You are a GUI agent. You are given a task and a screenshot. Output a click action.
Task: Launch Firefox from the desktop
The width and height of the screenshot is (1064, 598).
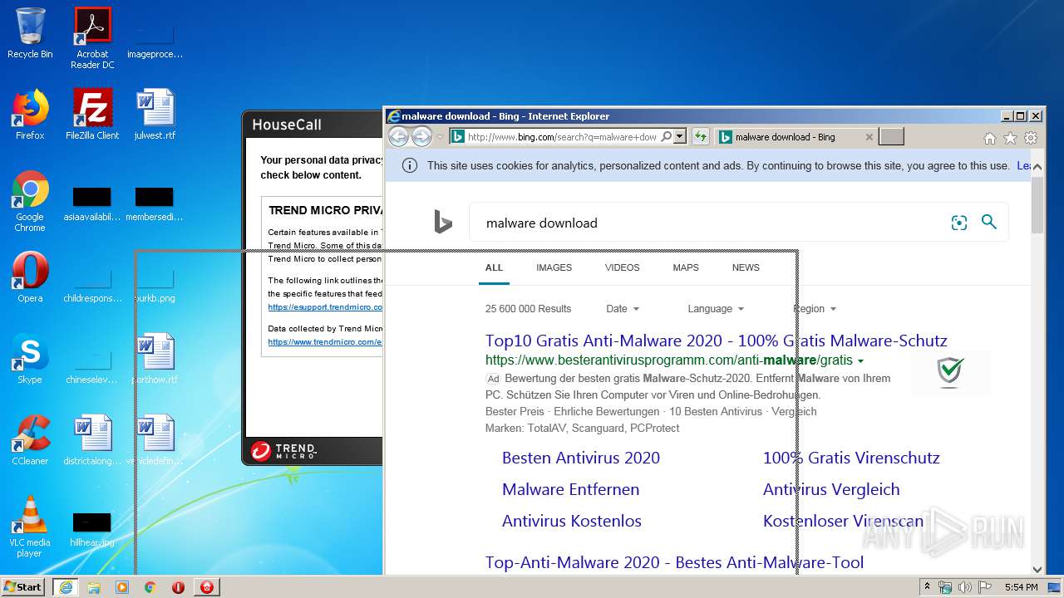(30, 115)
